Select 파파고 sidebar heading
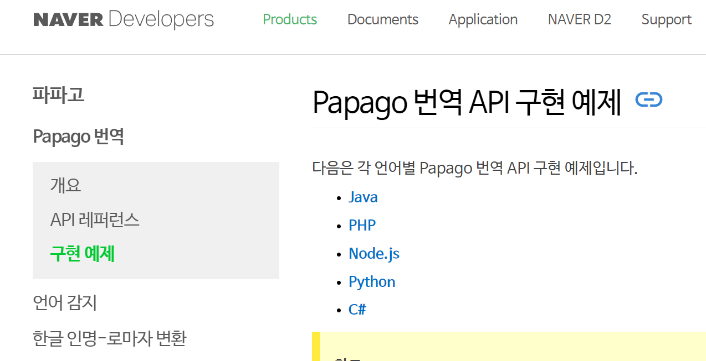 pos(58,95)
